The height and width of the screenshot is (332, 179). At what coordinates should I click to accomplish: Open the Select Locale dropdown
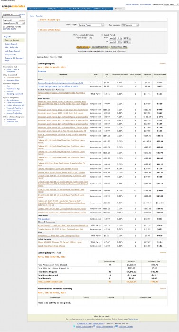coord(171,4)
